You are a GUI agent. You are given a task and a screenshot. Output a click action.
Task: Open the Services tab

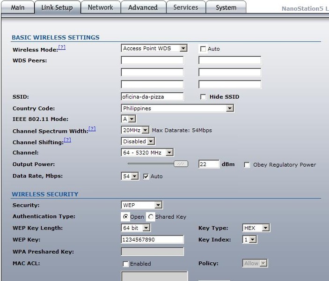point(186,7)
